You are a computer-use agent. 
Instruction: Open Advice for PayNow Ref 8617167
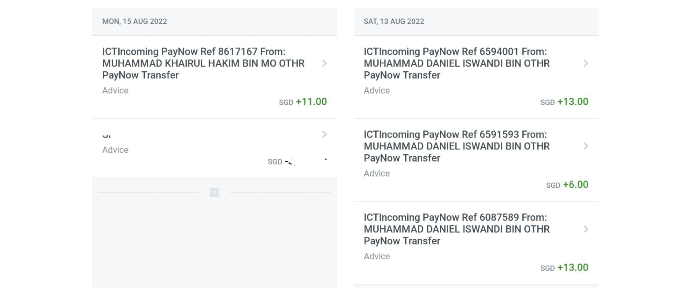point(115,91)
